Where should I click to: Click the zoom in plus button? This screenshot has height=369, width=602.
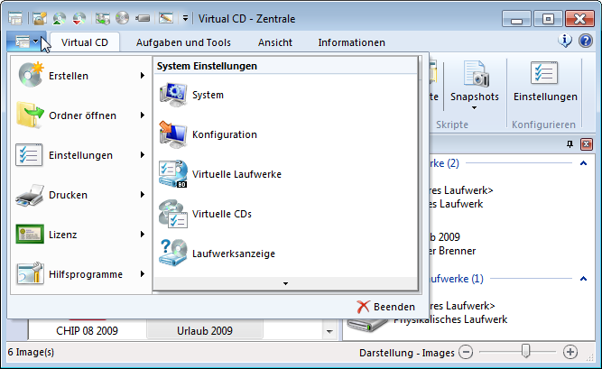click(570, 352)
